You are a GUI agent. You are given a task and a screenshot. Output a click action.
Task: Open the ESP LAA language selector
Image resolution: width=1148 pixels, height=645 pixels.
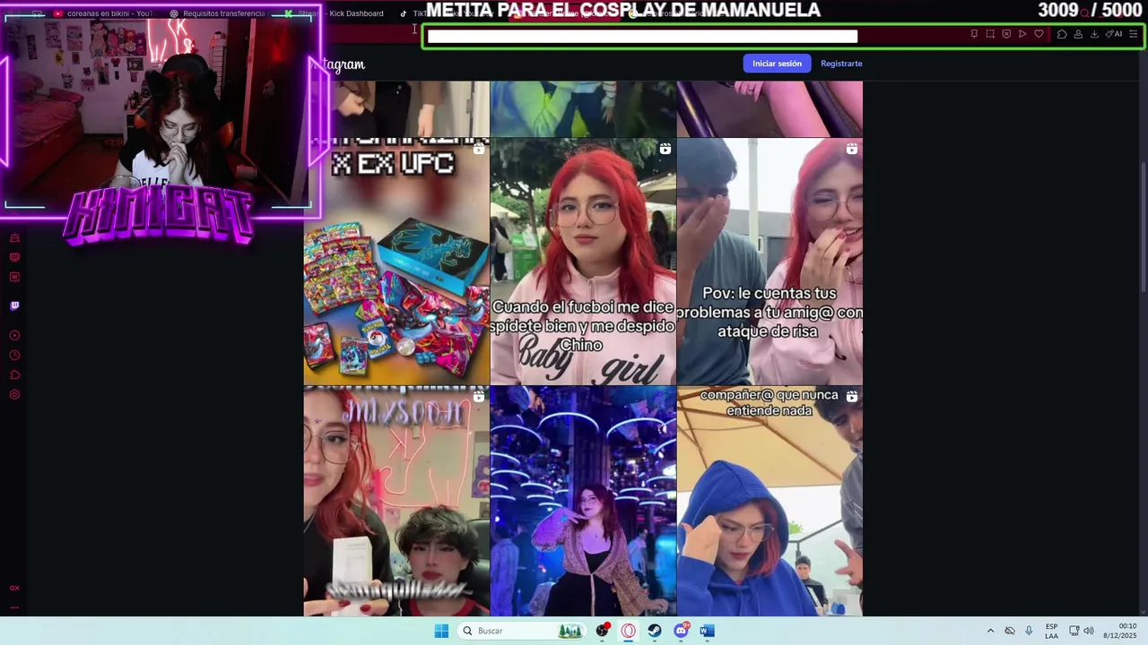tap(1051, 631)
